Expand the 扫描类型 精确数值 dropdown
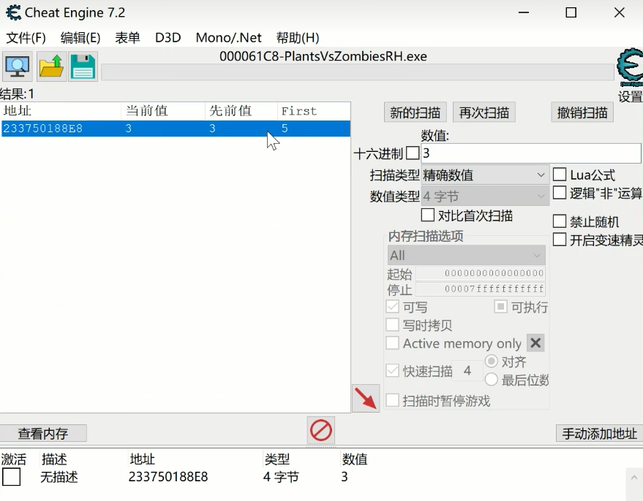The height and width of the screenshot is (501, 643). [485, 175]
